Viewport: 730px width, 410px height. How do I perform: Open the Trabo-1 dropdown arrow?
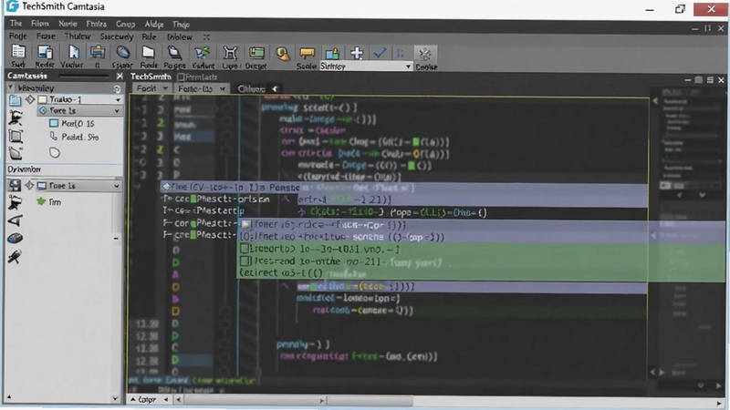[118, 99]
